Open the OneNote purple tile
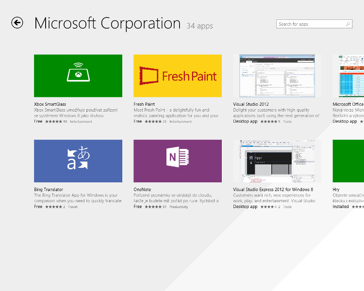The width and height of the screenshot is (364, 291). point(178,161)
